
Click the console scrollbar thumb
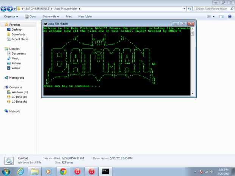pos(193,33)
